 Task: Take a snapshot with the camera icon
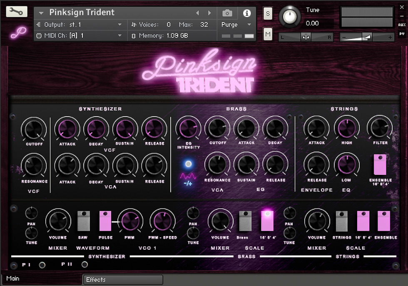[x=227, y=13]
